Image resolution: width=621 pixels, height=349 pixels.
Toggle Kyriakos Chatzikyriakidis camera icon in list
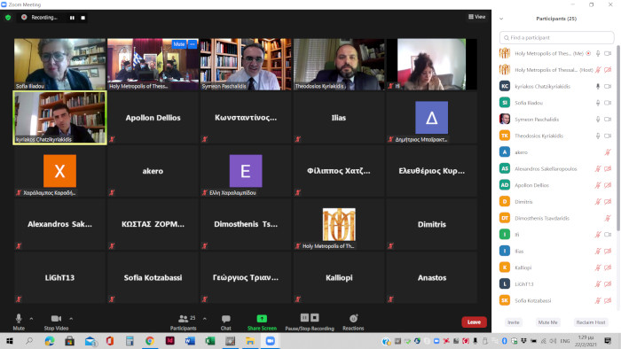[608, 86]
